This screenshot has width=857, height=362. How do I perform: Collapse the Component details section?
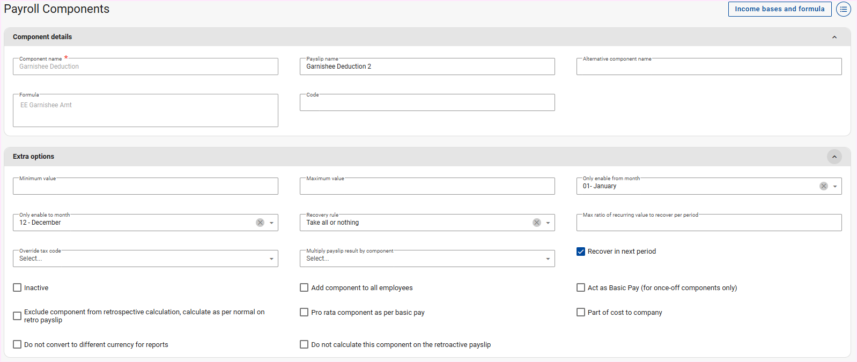click(x=834, y=37)
